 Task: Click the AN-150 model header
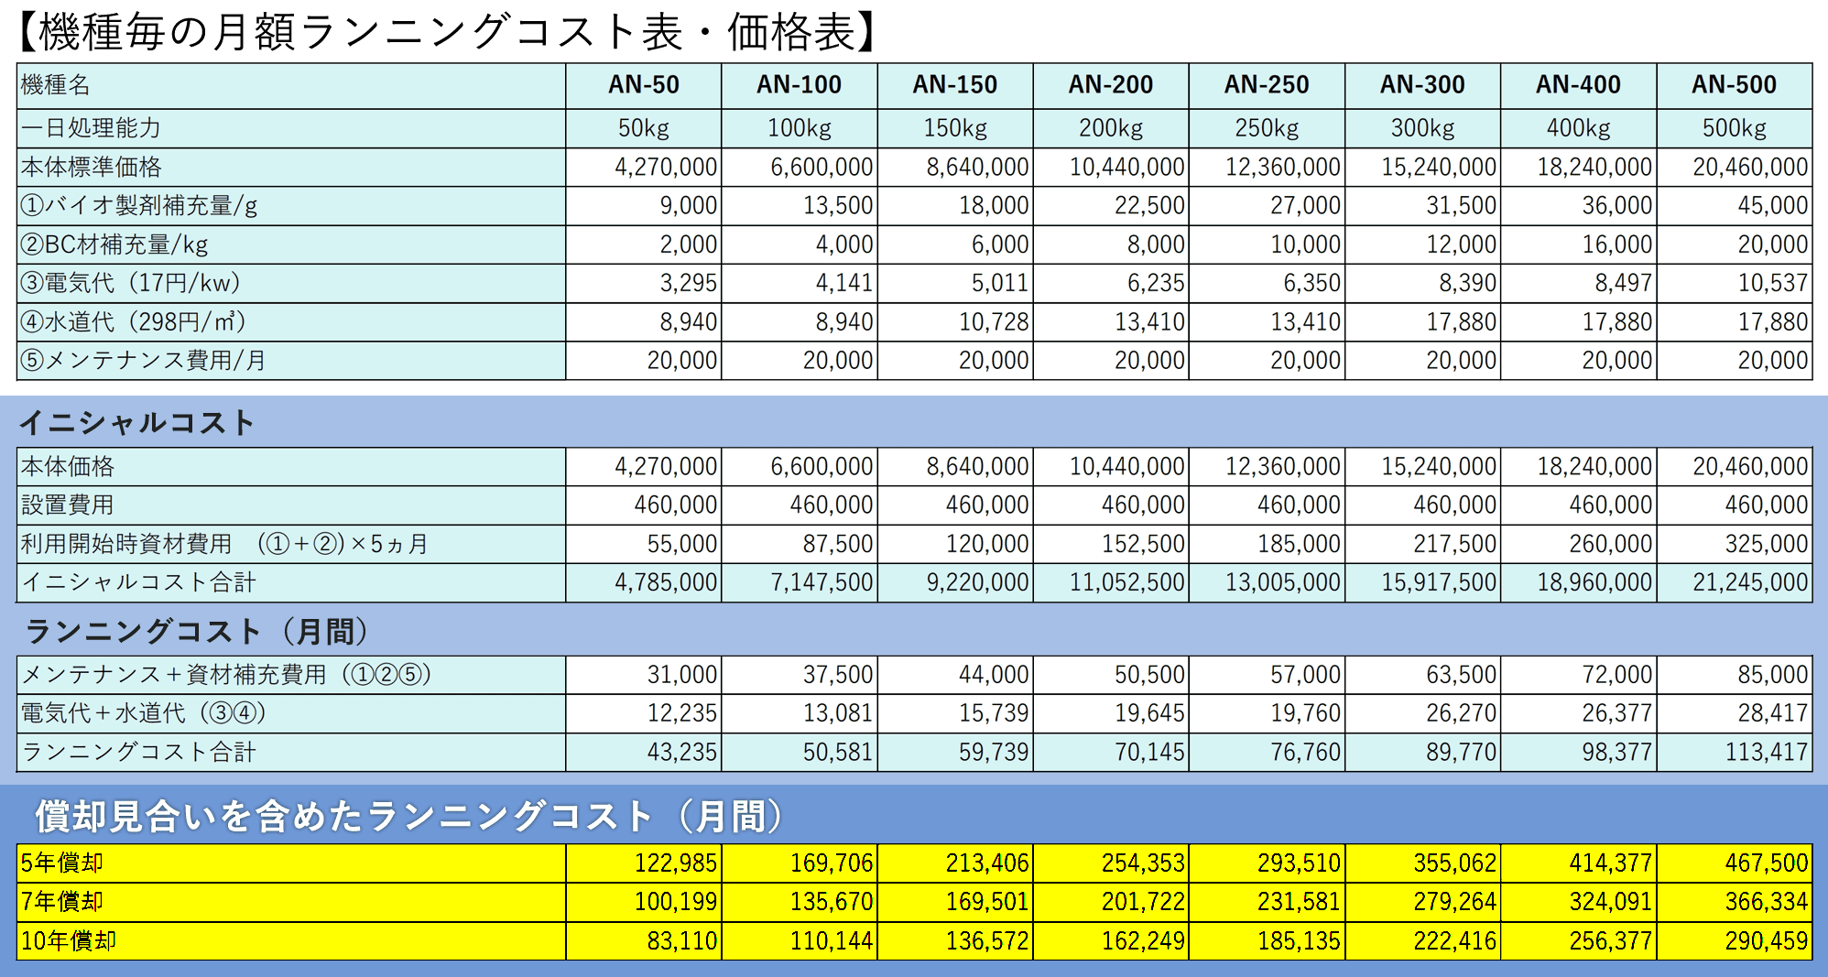click(955, 85)
